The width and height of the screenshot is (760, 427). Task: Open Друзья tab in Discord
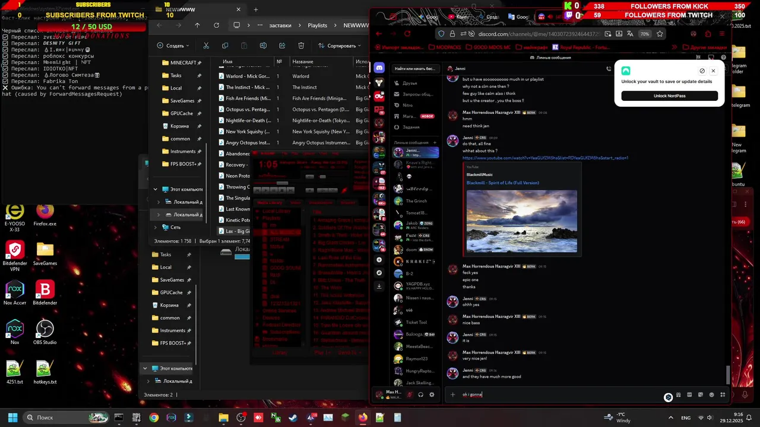pos(415,83)
